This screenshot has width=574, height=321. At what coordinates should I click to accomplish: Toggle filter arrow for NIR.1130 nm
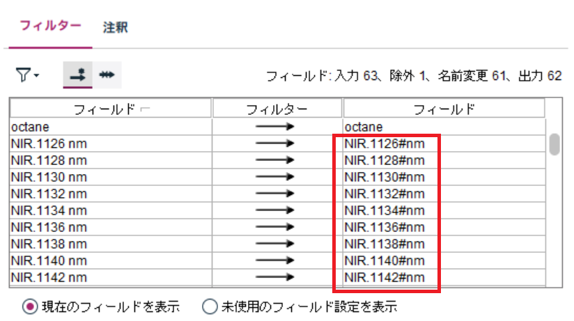(275, 177)
